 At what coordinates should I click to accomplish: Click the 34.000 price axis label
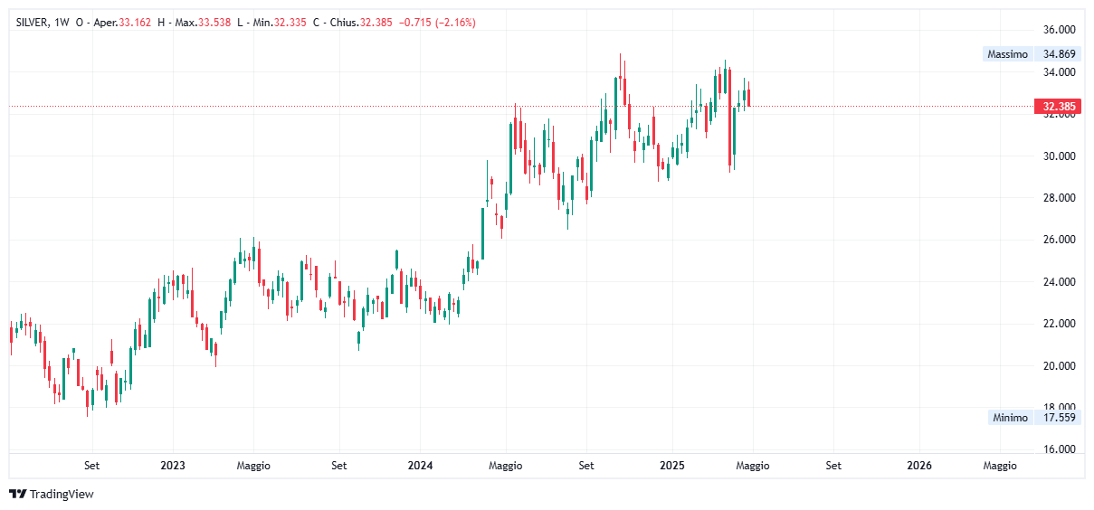click(1059, 72)
